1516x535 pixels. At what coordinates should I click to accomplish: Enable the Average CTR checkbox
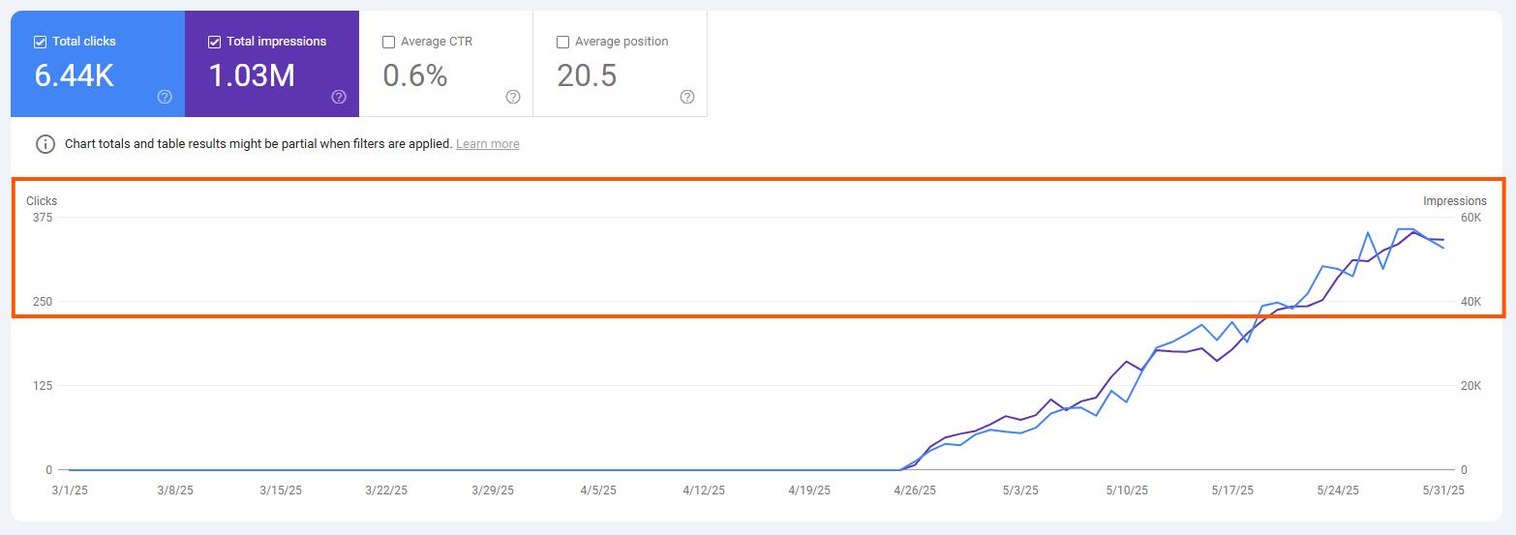388,42
